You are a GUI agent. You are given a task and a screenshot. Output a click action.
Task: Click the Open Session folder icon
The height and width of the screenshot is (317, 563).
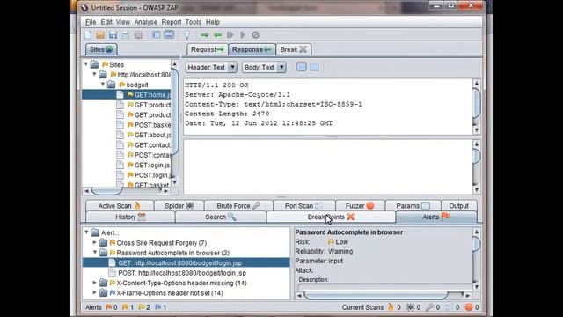tap(100, 35)
